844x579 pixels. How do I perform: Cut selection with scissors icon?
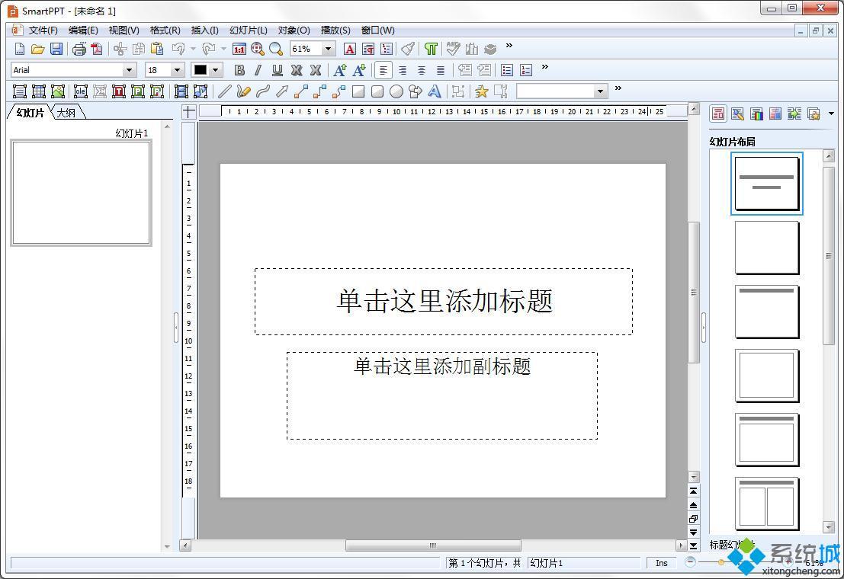(120, 49)
